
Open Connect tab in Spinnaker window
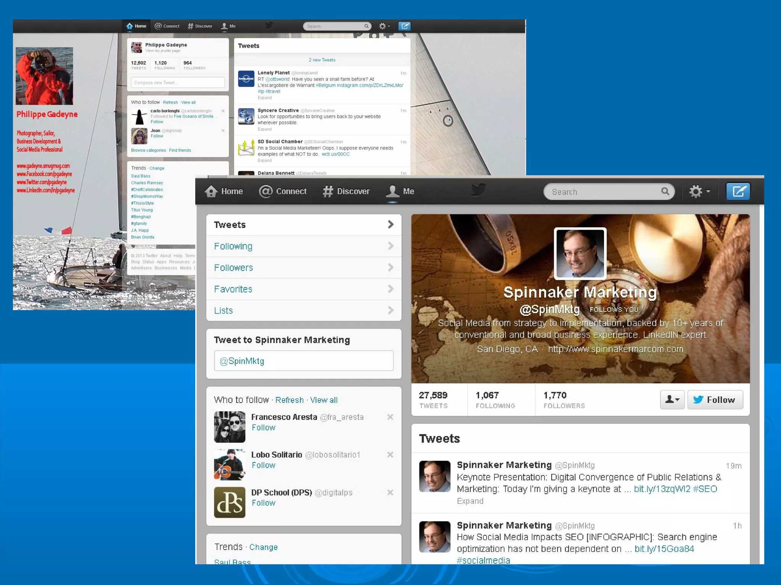tap(283, 191)
